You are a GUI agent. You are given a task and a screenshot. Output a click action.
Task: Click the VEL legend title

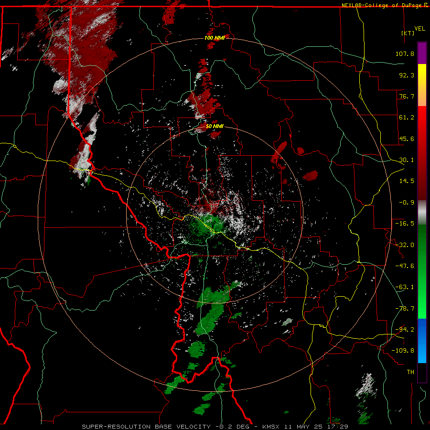[420, 29]
